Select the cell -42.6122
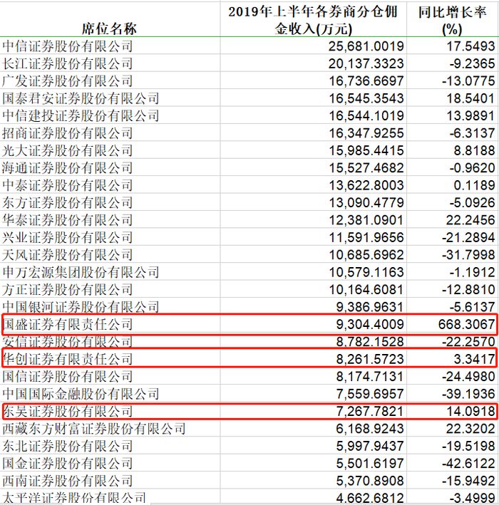The width and height of the screenshot is (499, 505). (468, 464)
